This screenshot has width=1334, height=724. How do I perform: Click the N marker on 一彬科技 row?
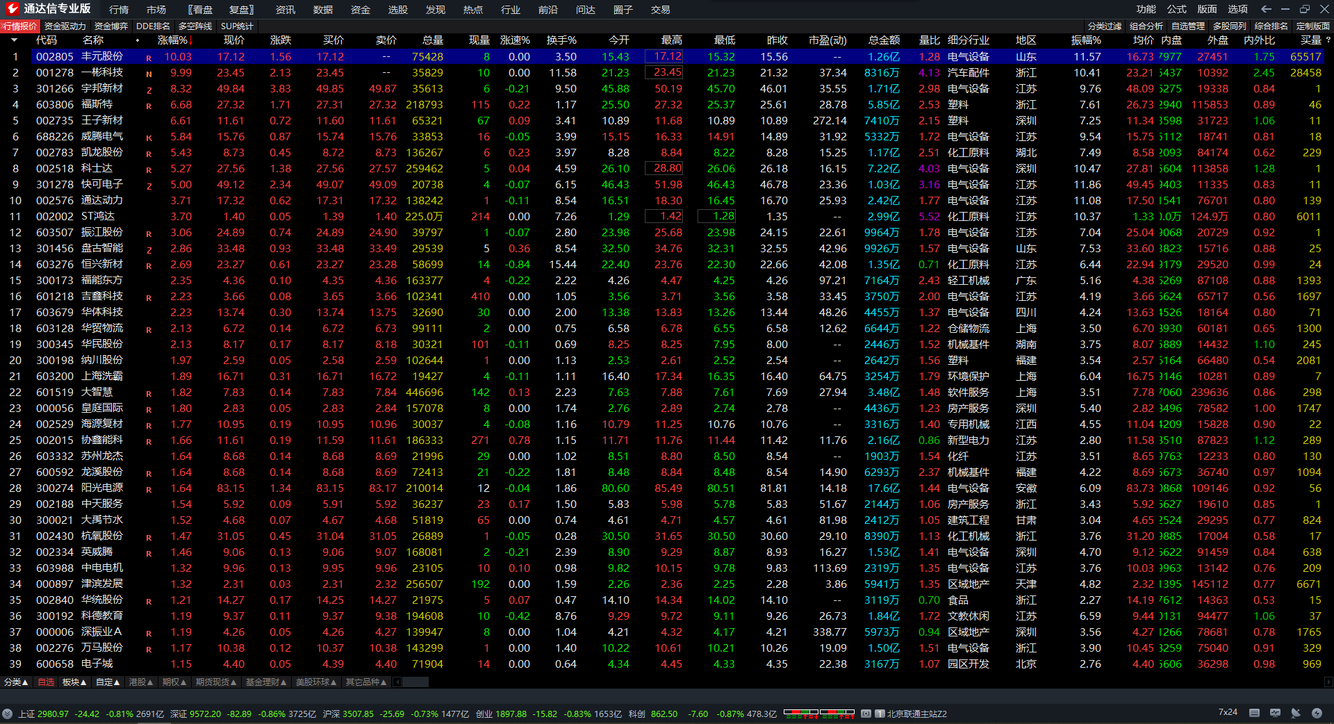[149, 74]
